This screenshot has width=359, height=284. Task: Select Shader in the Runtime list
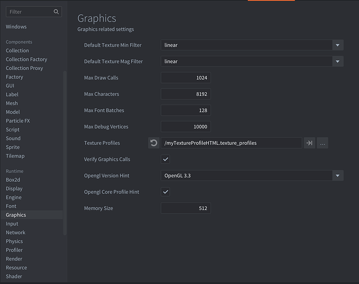pyautogui.click(x=14, y=277)
